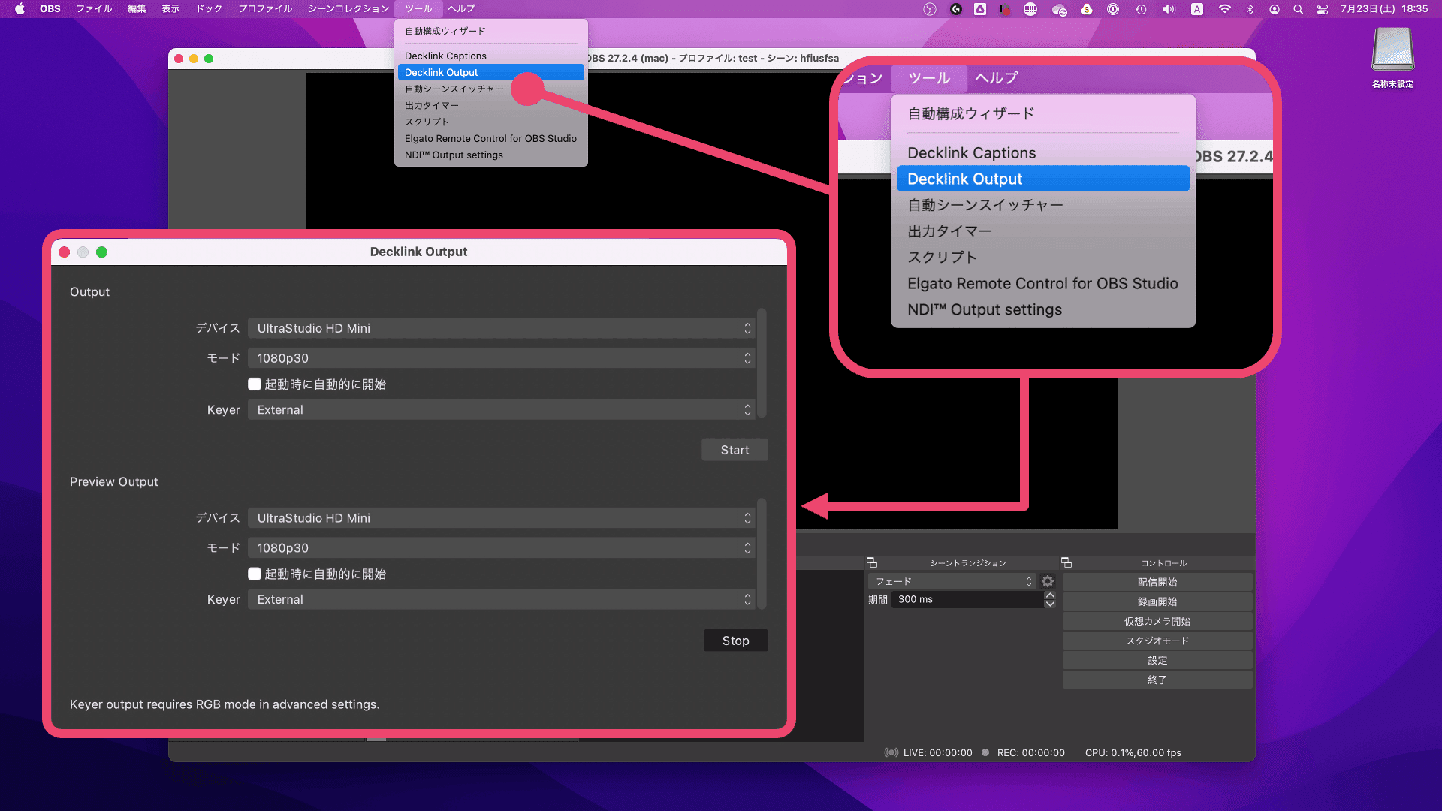The height and width of the screenshot is (811, 1442).
Task: Open the Spotlight search icon
Action: click(x=1298, y=9)
